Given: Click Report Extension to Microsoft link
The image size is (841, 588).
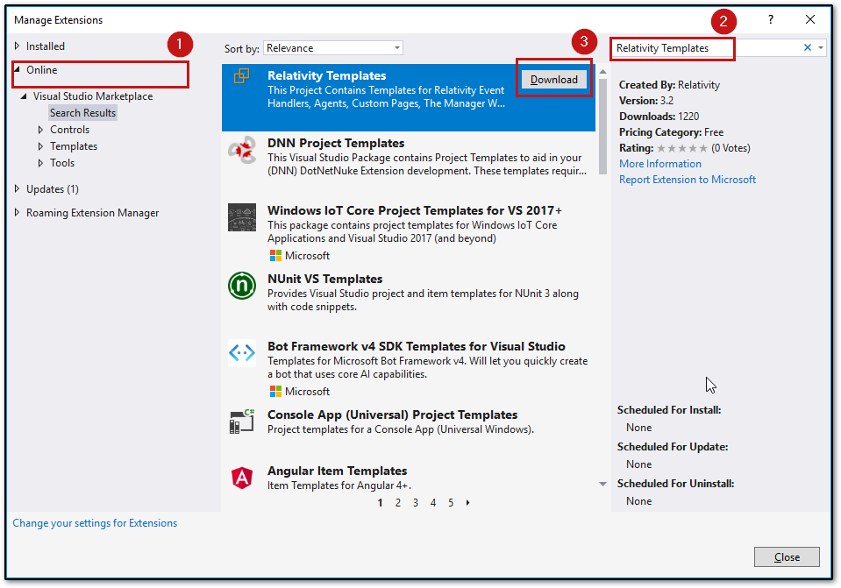Looking at the screenshot, I should [688, 180].
